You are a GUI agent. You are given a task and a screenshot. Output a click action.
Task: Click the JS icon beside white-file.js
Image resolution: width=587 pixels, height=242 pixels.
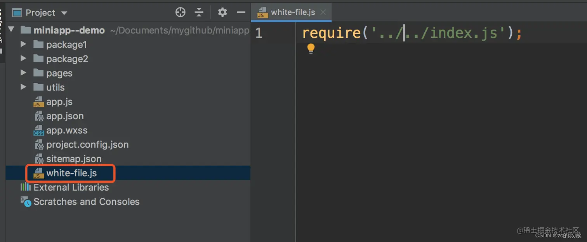click(38, 173)
